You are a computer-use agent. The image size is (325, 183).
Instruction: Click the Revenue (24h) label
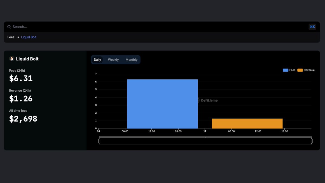(20, 91)
